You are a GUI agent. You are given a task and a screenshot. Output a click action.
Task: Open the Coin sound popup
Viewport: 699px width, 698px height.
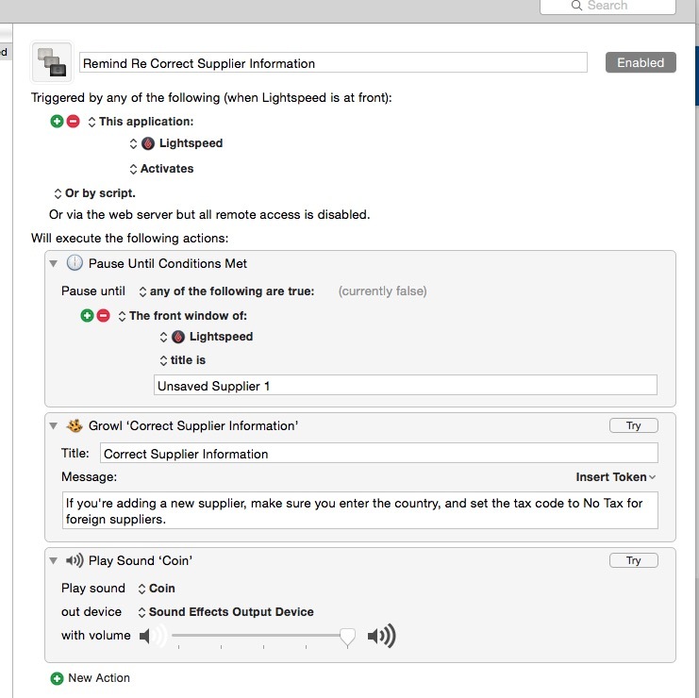click(x=157, y=589)
